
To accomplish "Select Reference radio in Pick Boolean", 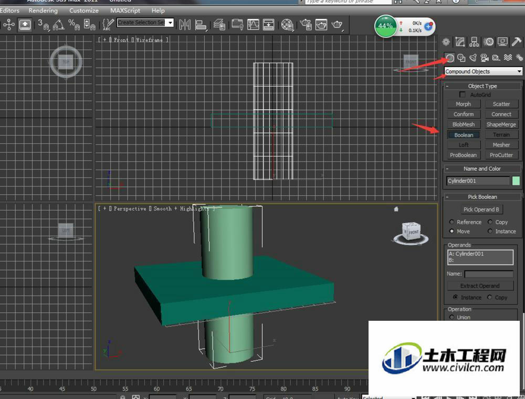I will click(451, 222).
